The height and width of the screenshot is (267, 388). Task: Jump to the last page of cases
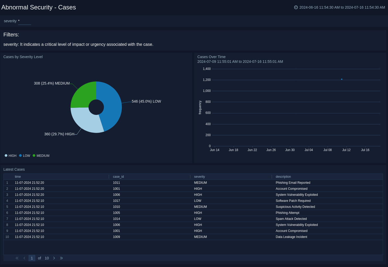61,258
